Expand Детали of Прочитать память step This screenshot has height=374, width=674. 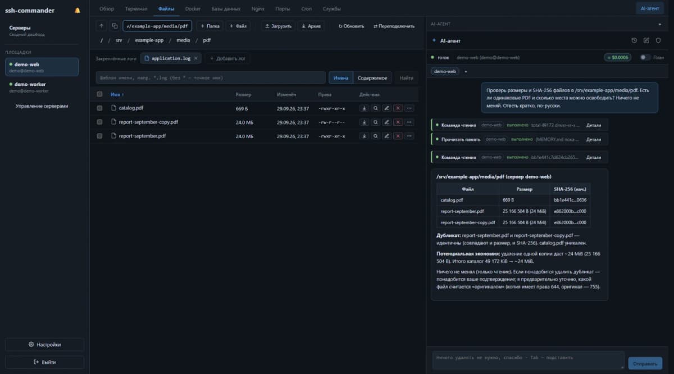(594, 139)
